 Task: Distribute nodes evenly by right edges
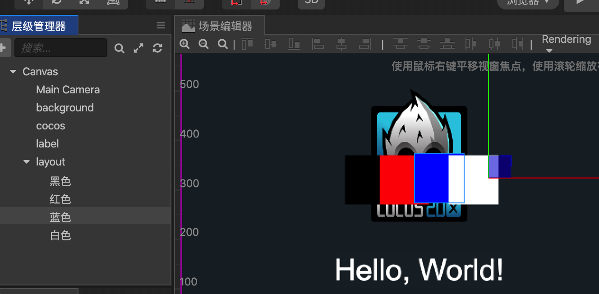(x=518, y=44)
